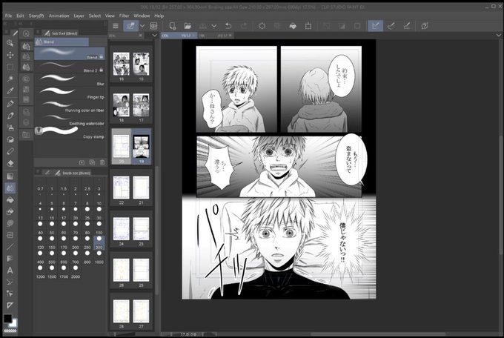
Task: Select the Blur sub tool
Action: coord(70,80)
